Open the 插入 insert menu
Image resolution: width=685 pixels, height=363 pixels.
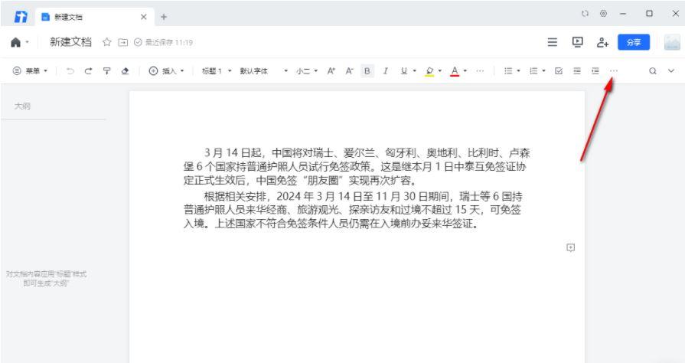[167, 71]
